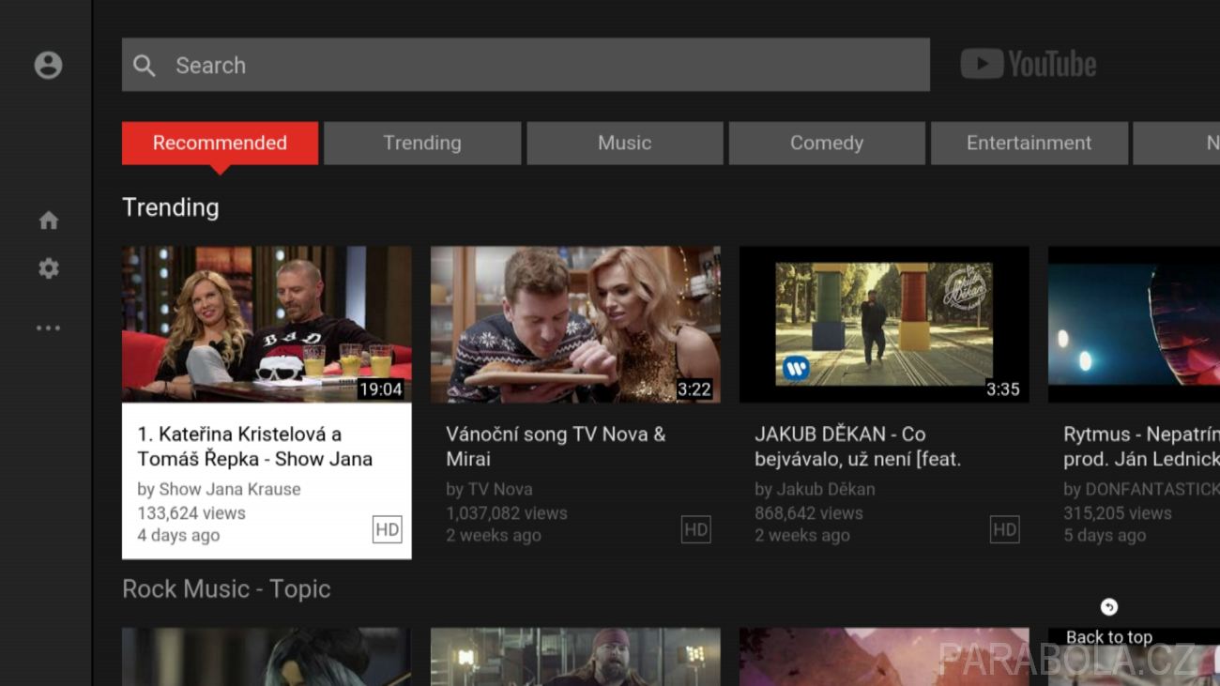Click the '4 days ago' text
This screenshot has width=1220, height=686.
178,536
